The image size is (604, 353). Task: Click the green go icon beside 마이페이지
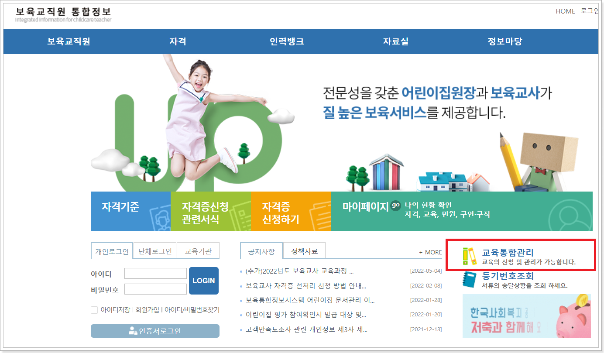tap(395, 206)
